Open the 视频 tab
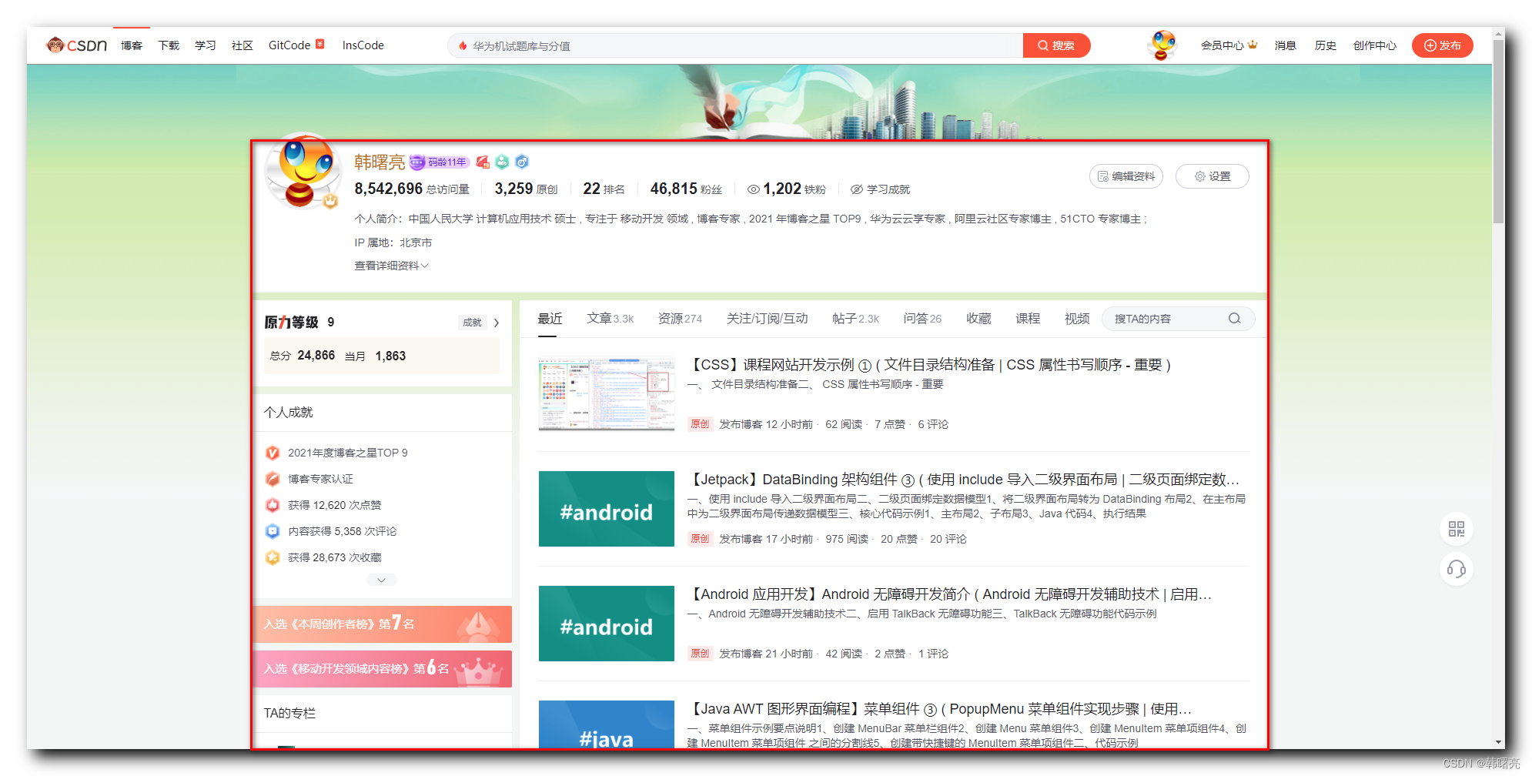The image size is (1532, 776). (x=1077, y=319)
